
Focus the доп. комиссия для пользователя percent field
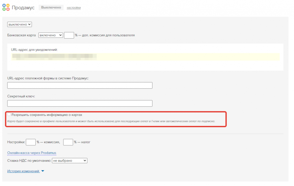[x=69, y=35]
